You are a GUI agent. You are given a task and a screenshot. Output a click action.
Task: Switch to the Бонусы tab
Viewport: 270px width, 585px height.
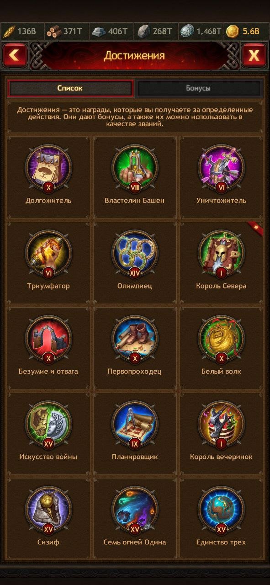pyautogui.click(x=198, y=88)
